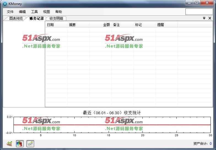Screen dimensions: 216x150
Task: Sort by the 金额 column header
Action: (101, 25)
